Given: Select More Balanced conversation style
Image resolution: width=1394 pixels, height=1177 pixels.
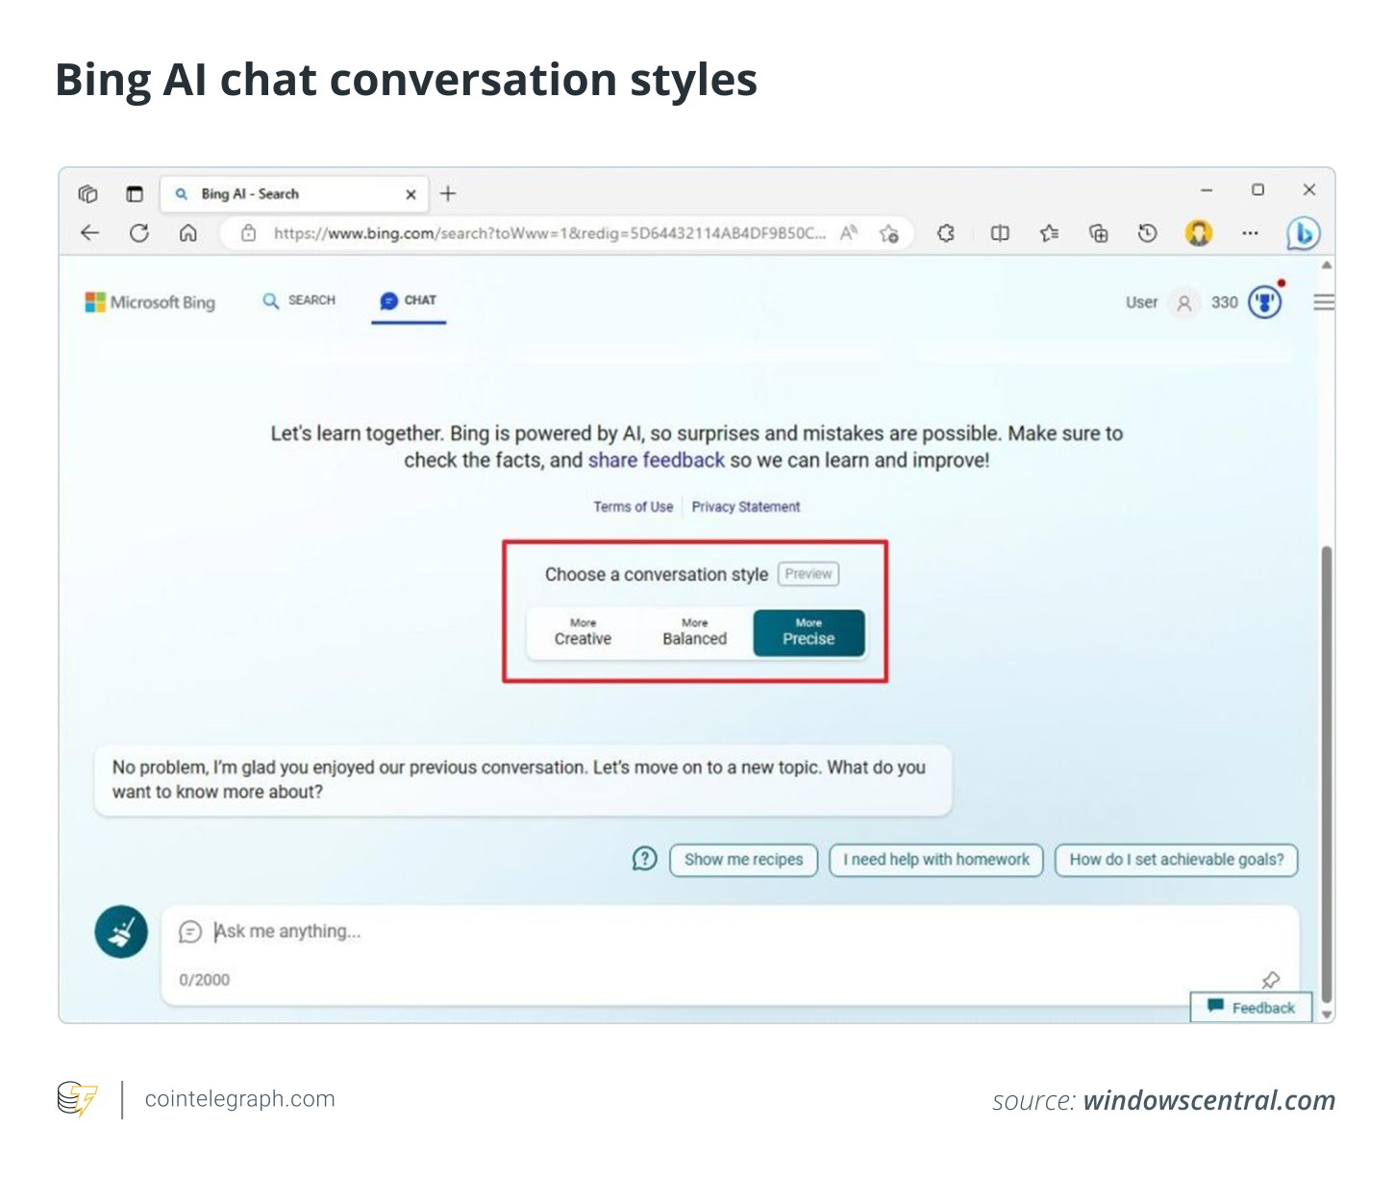Looking at the screenshot, I should click(x=694, y=633).
